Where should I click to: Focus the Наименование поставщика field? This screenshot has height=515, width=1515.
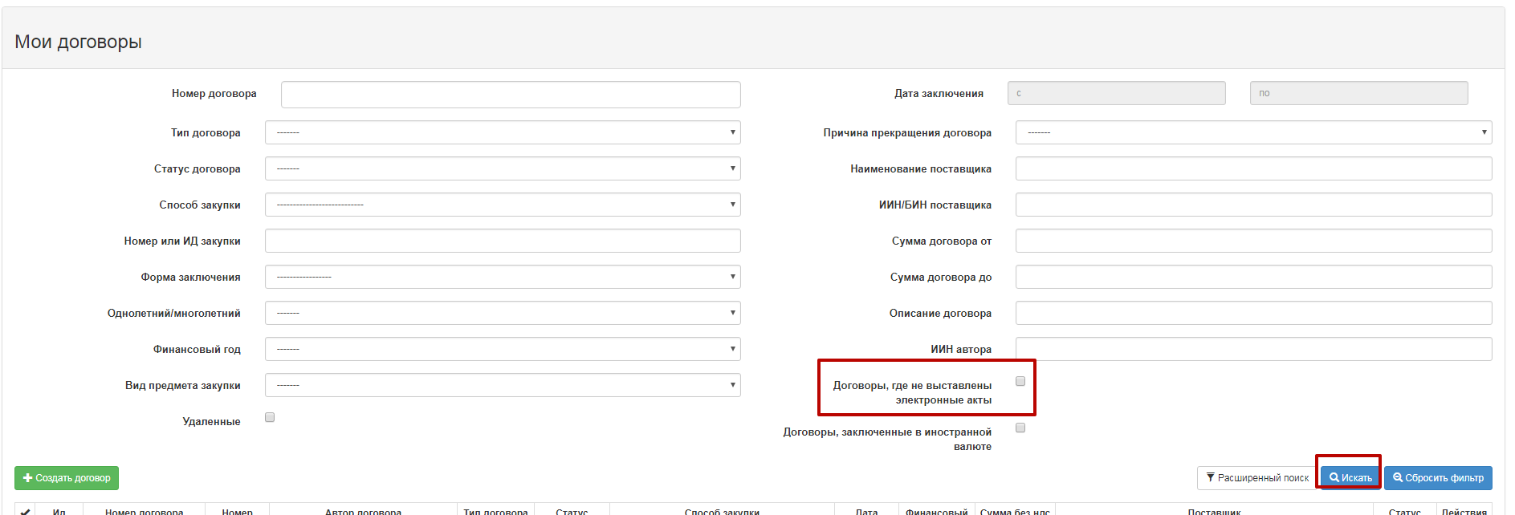point(1253,168)
